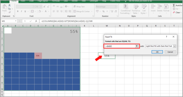Select the Format Painter brush
This screenshot has width=183, height=97.
(x=9, y=12)
